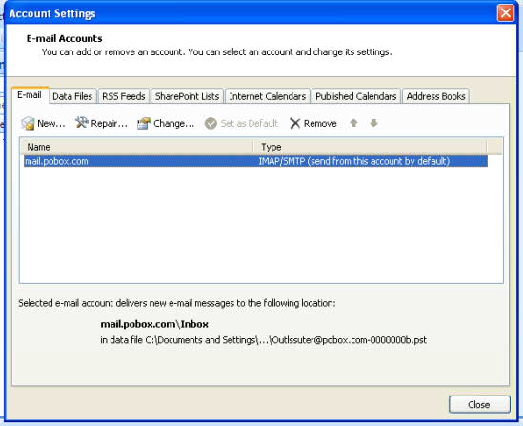The height and width of the screenshot is (426, 523).
Task: Open the RSS Feeds tab
Action: pyautogui.click(x=124, y=96)
